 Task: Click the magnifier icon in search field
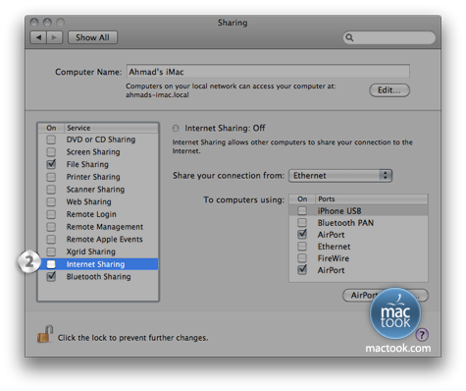click(349, 37)
